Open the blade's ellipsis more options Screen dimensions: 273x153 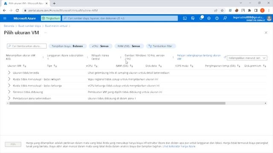(45, 33)
